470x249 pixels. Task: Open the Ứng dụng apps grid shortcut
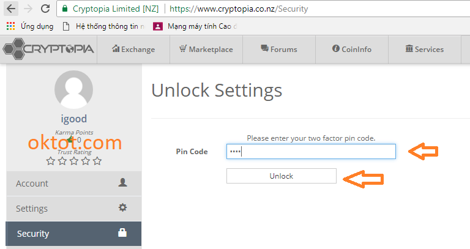coord(10,26)
